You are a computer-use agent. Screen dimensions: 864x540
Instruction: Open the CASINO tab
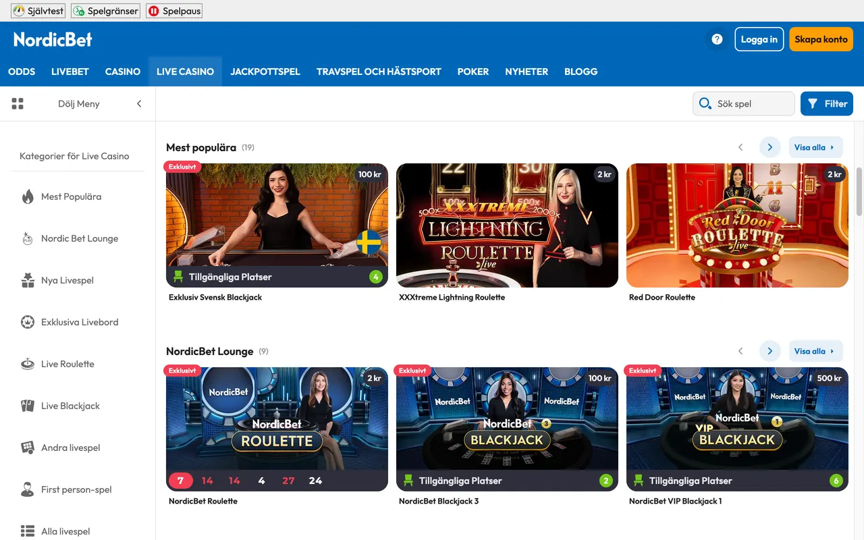(123, 72)
